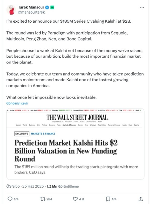Open the reply comment icon
152x204 pixels.
10,199
